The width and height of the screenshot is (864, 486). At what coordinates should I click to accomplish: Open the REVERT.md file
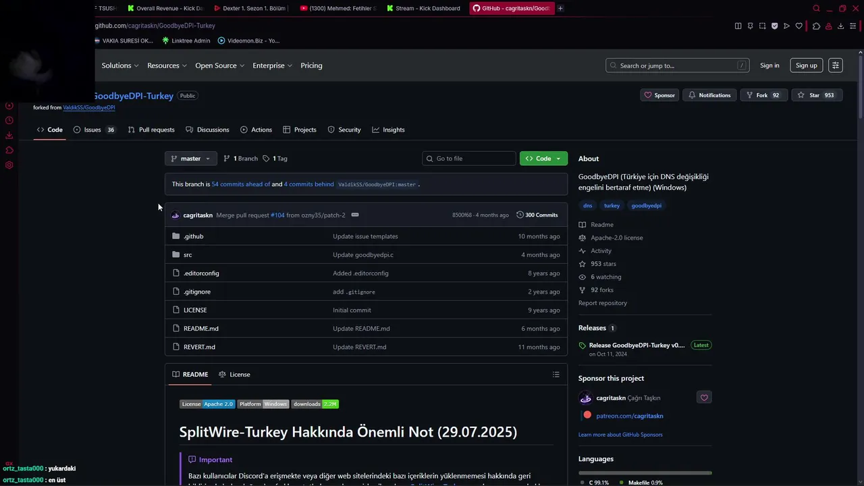click(x=199, y=347)
